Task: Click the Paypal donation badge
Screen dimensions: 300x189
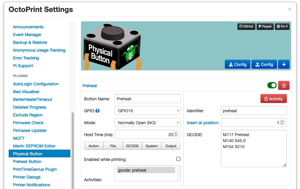Action: (x=265, y=27)
